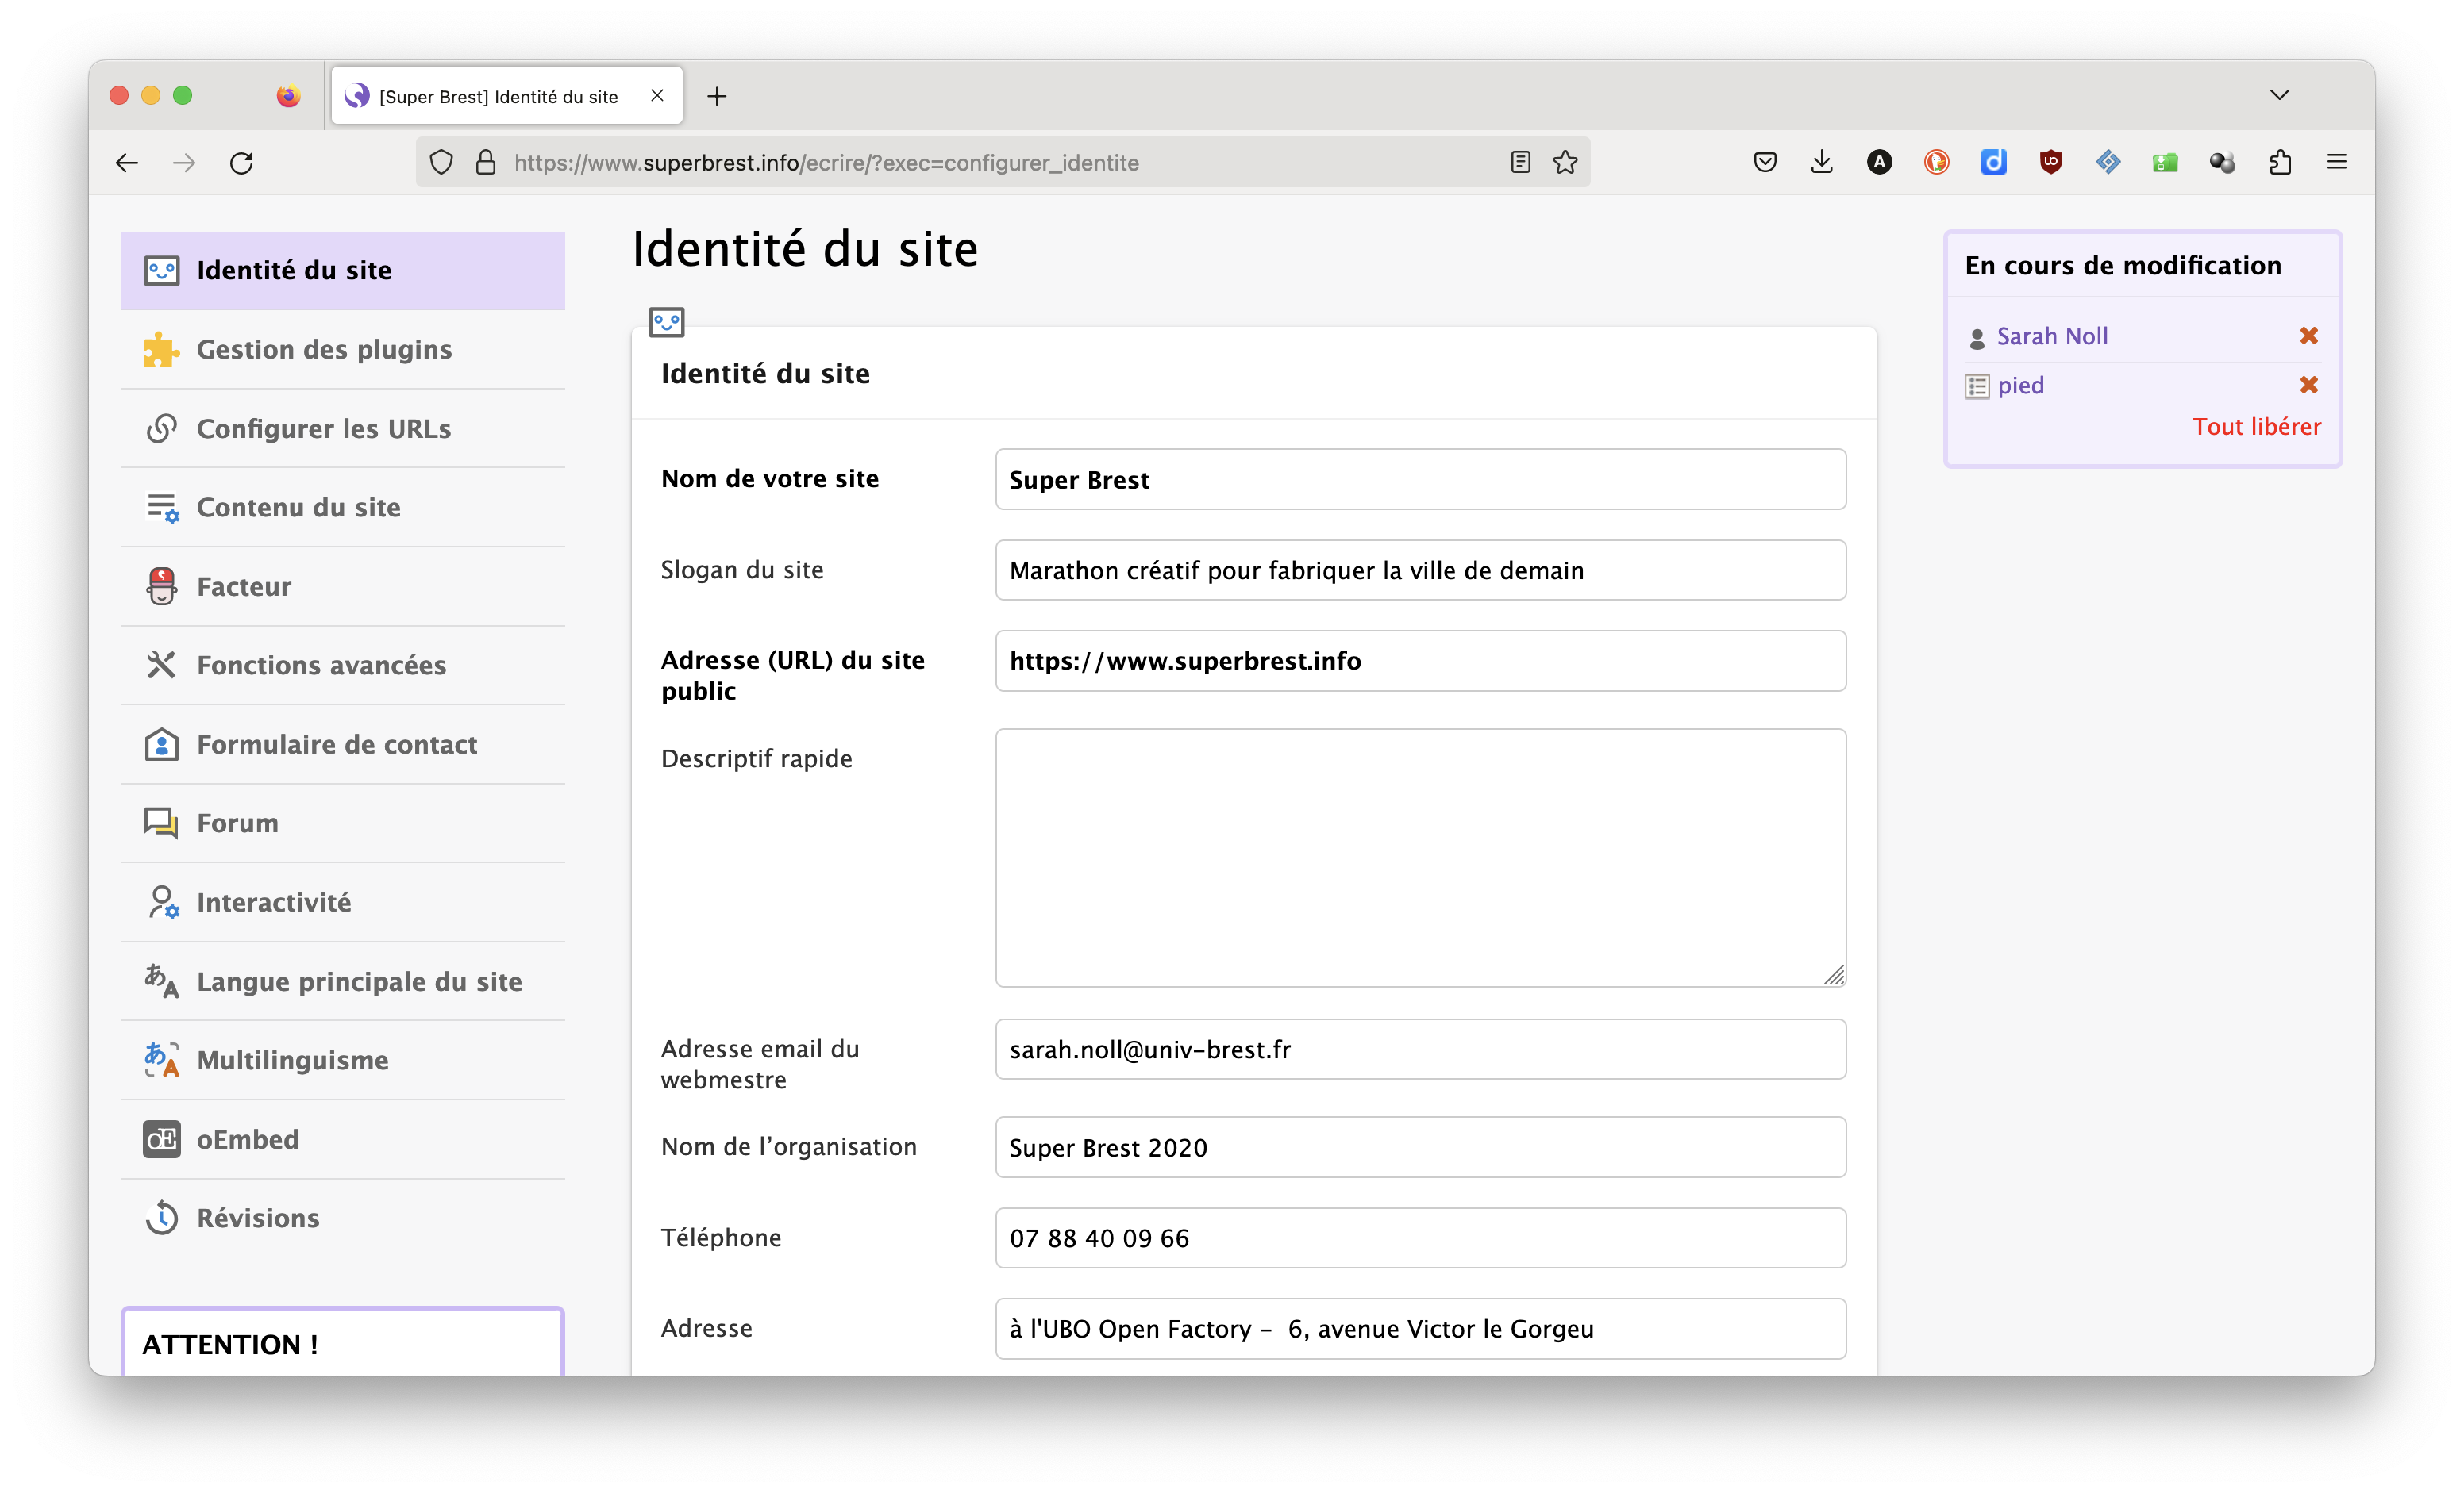Open the extensions puzzle menu
The height and width of the screenshot is (1493, 2464).
2280,162
